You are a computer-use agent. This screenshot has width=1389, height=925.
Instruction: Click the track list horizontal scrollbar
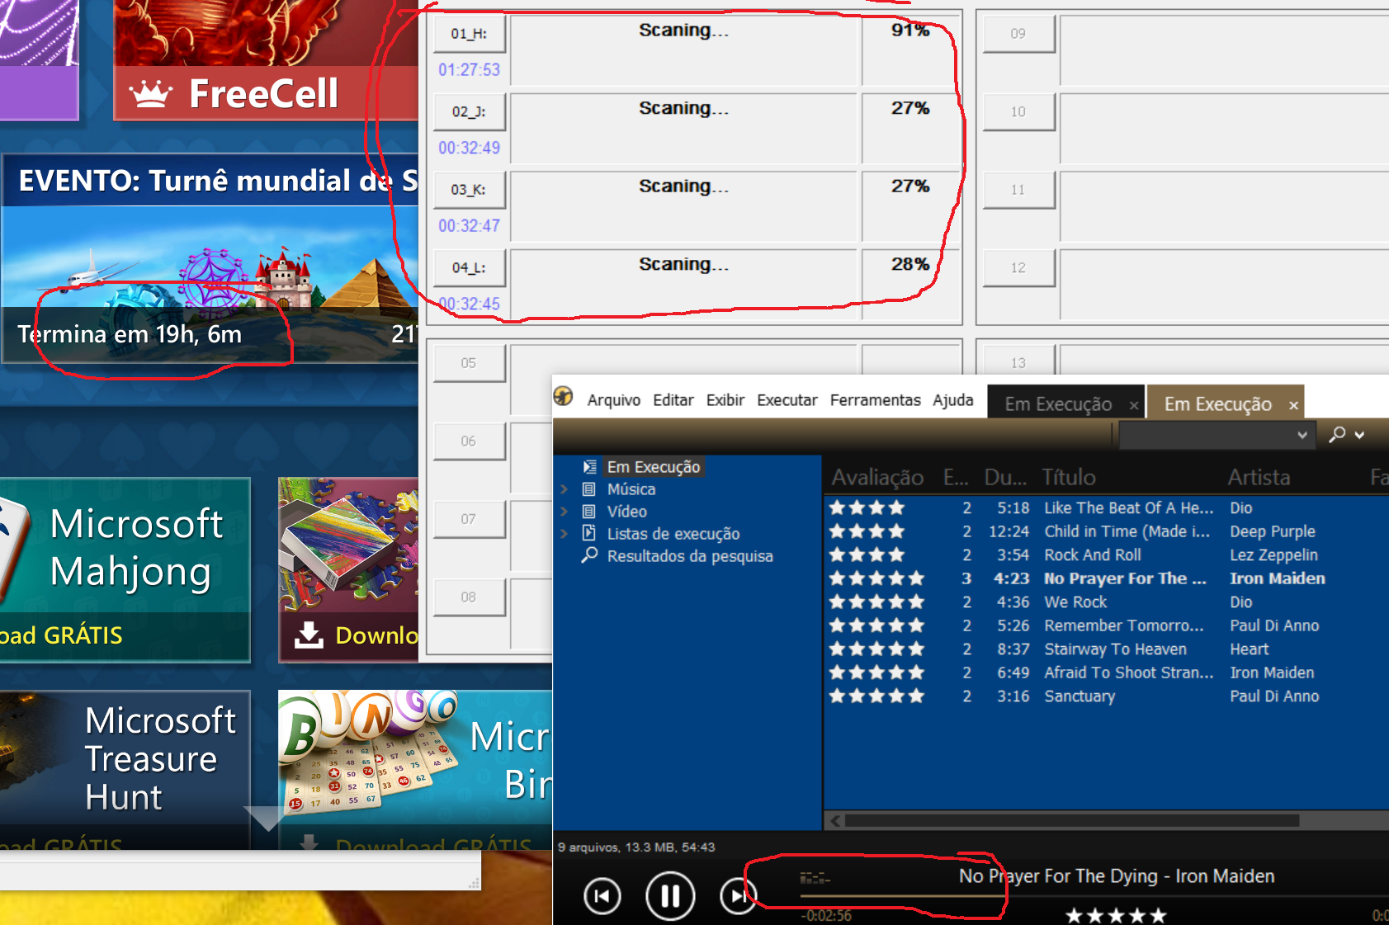coord(1071,821)
